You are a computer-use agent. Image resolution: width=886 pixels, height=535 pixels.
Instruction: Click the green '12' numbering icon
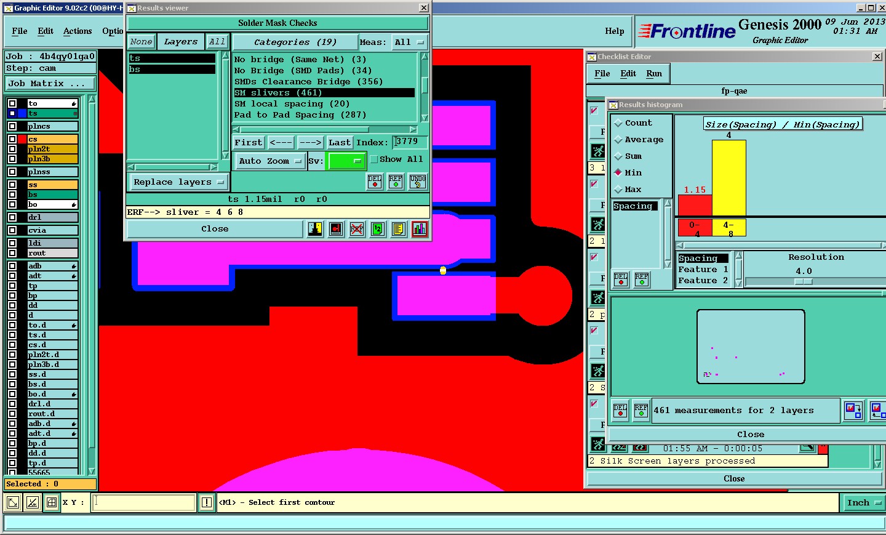coord(378,229)
